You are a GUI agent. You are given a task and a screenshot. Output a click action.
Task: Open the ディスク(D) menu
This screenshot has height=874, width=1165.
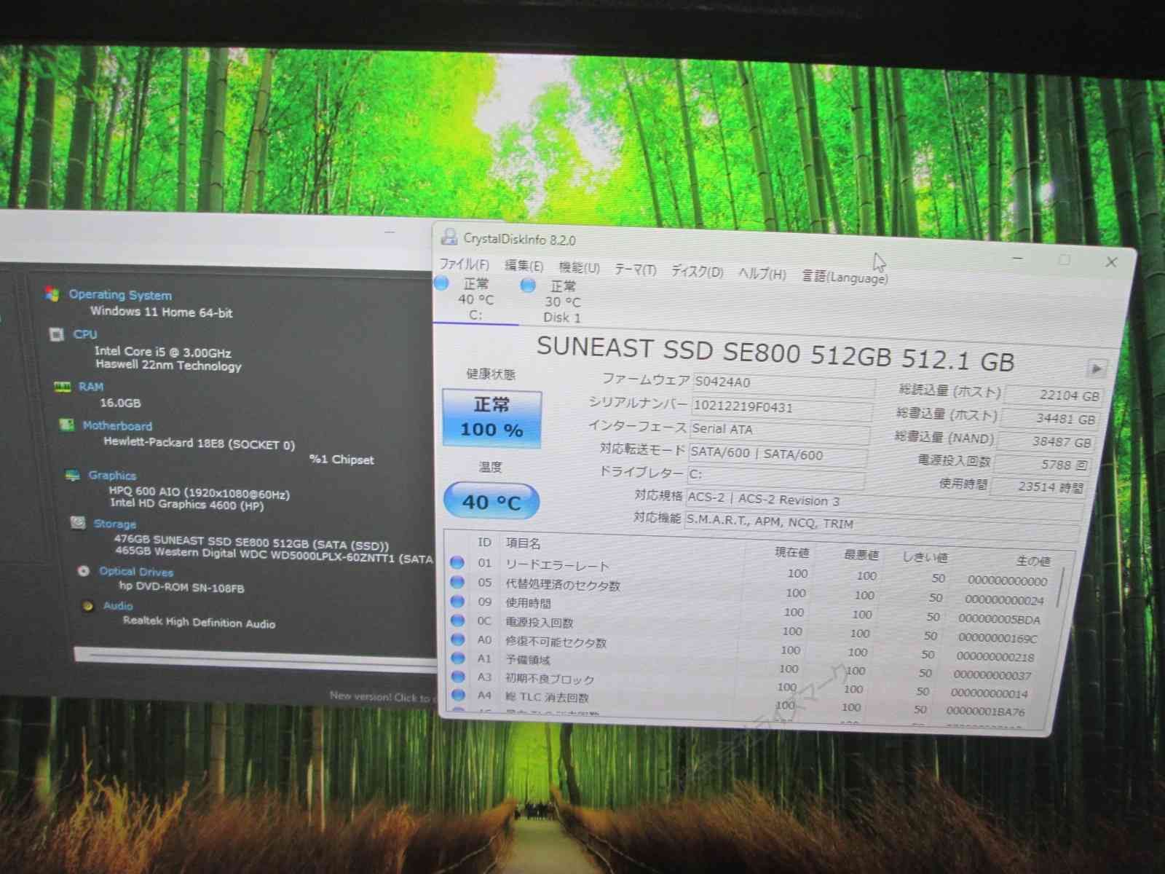[697, 272]
